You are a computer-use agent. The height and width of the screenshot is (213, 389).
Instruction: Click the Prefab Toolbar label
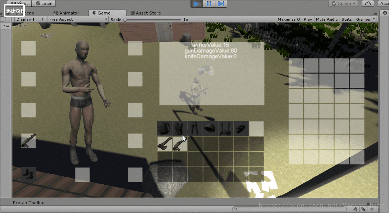[29, 203]
